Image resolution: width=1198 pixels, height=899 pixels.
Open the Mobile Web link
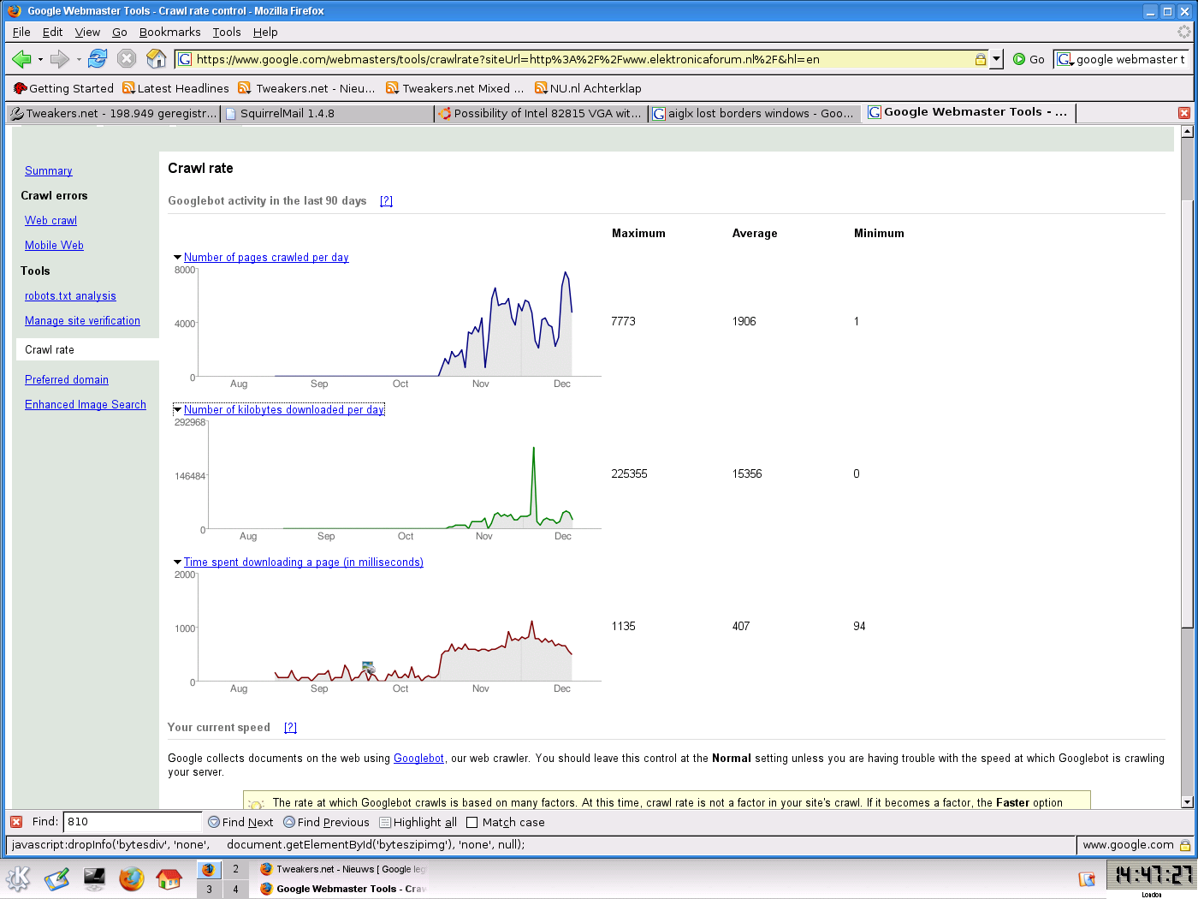coord(54,246)
